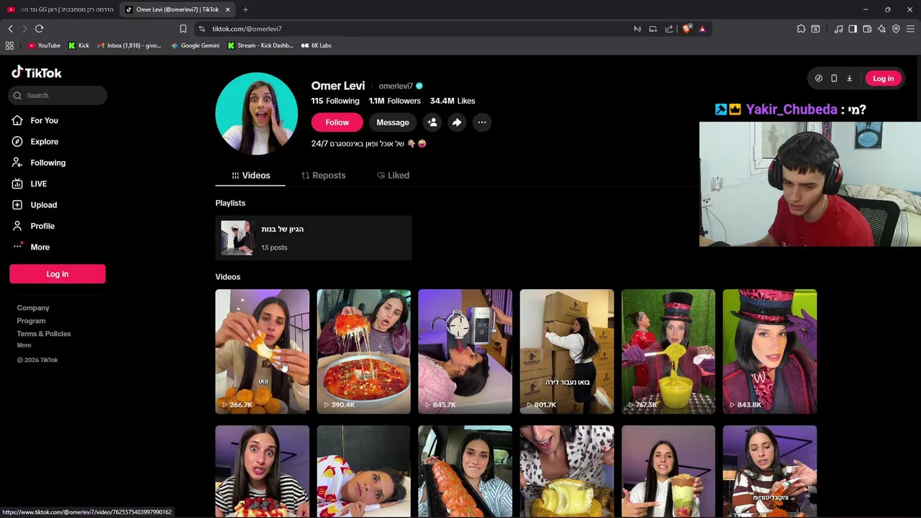Switch to the Videos tab

pyautogui.click(x=250, y=176)
